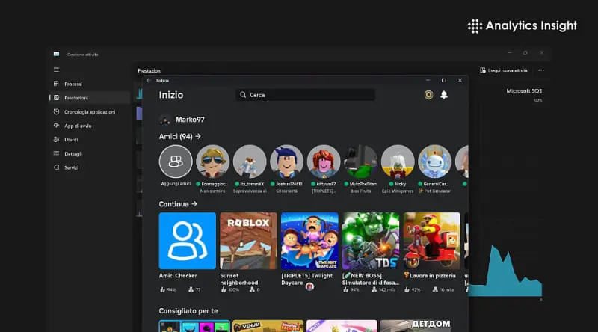Click Consigliato per te heading

pos(188,311)
